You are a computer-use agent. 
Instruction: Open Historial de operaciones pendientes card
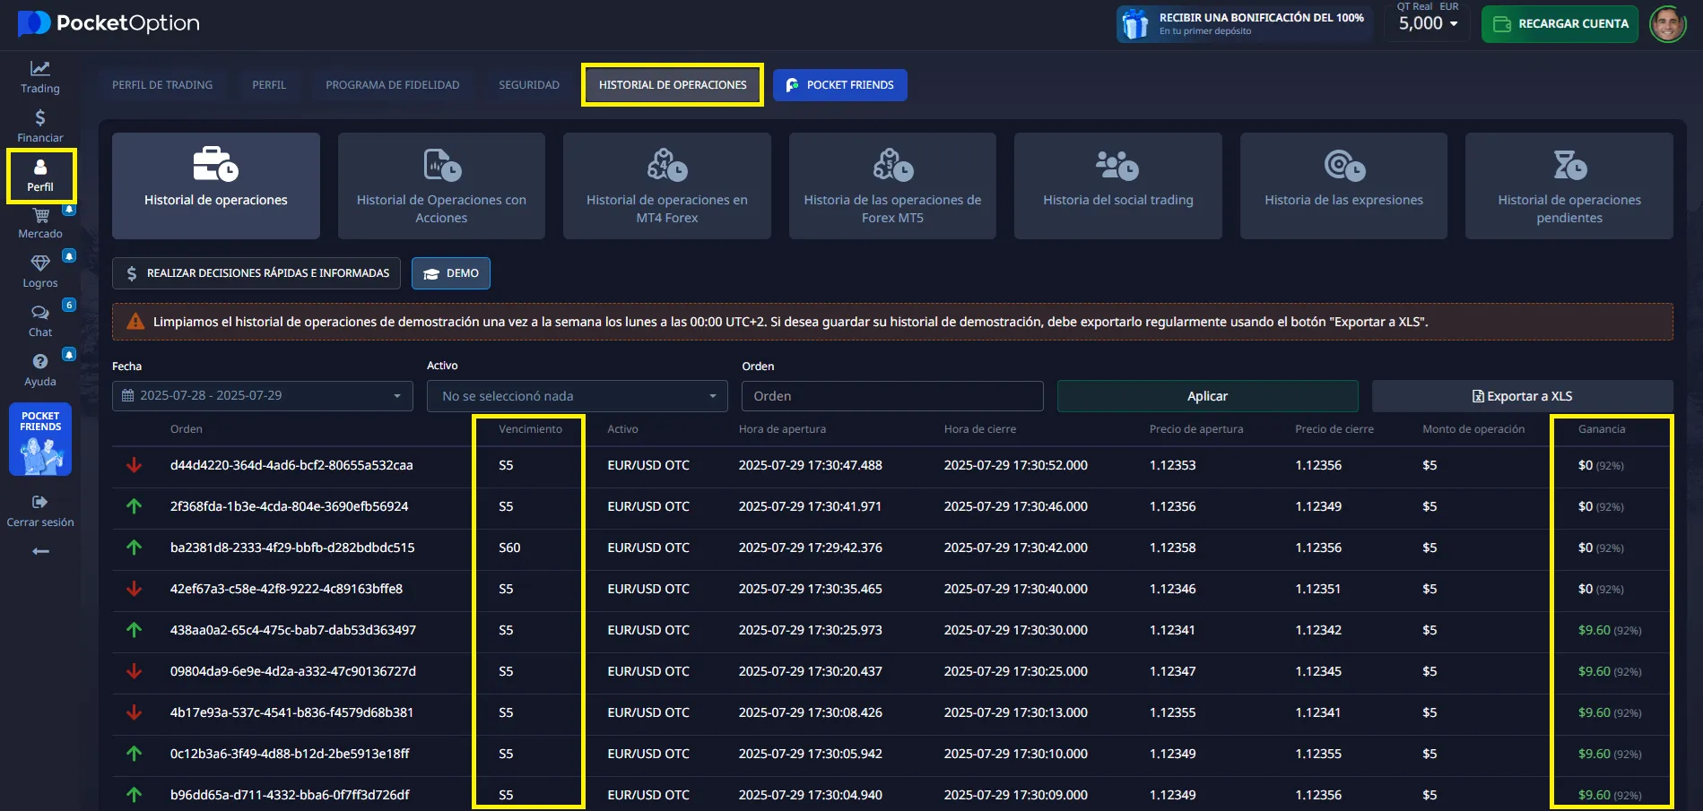point(1569,185)
